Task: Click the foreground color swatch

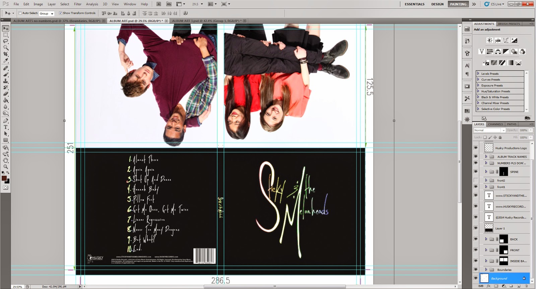Action: [4, 178]
